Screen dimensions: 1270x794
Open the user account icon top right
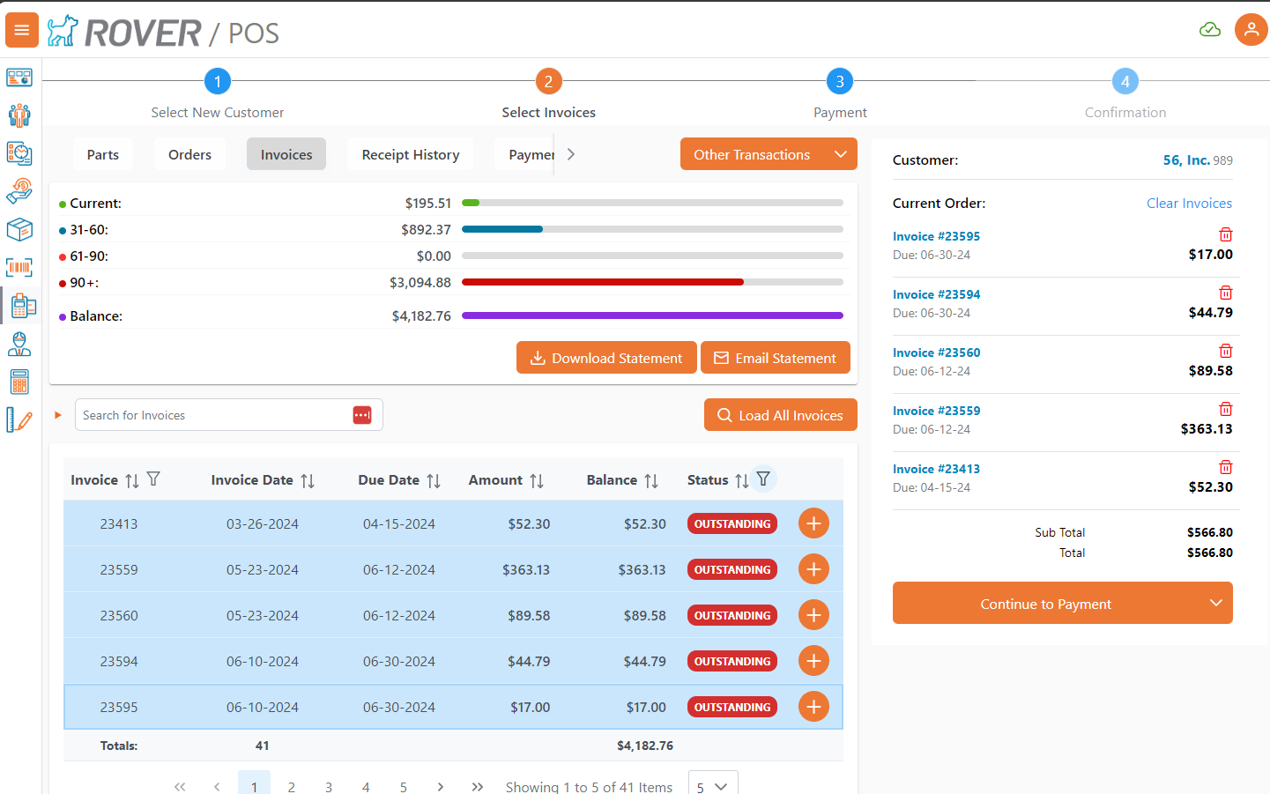pyautogui.click(x=1251, y=29)
